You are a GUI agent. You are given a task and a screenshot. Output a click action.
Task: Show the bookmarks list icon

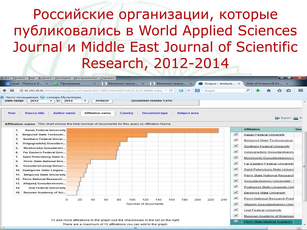[x=289, y=90]
